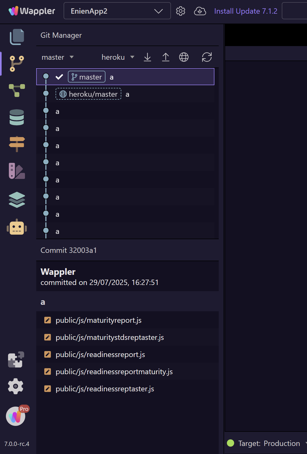307x454 pixels.
Task: Click the refresh Git history icon
Action: coord(207,57)
